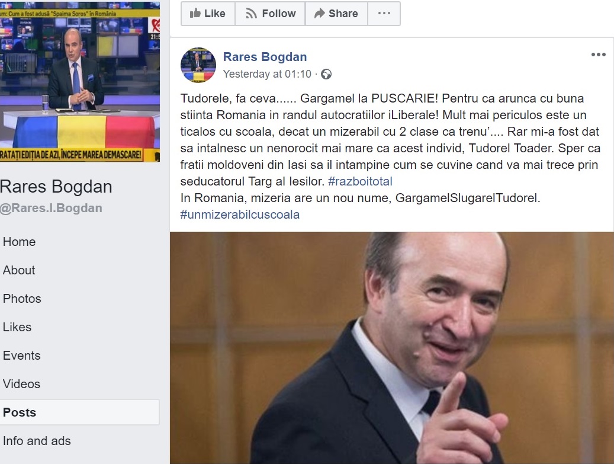Open page more options ellipsis button
614x464 pixels.
click(384, 13)
